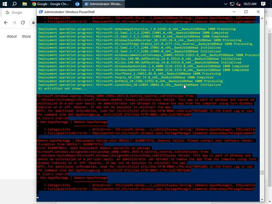The image size is (272, 204).
Task: Click the Microsoft.ZuneVideo progress line
Action: tap(130, 85)
